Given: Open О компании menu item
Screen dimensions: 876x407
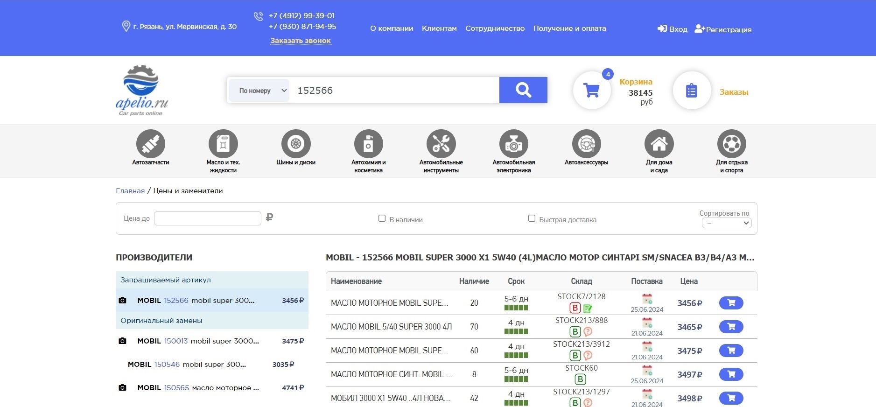Looking at the screenshot, I should pos(392,28).
